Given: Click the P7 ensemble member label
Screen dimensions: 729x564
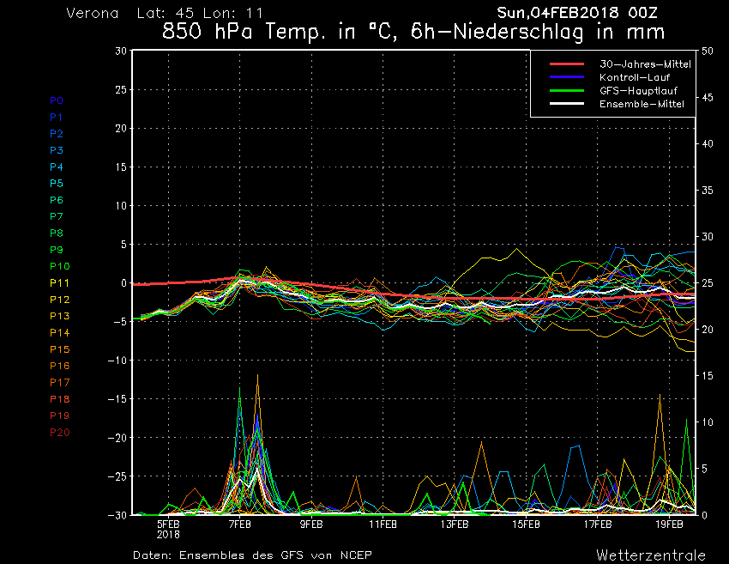Looking at the screenshot, I should tap(57, 216).
